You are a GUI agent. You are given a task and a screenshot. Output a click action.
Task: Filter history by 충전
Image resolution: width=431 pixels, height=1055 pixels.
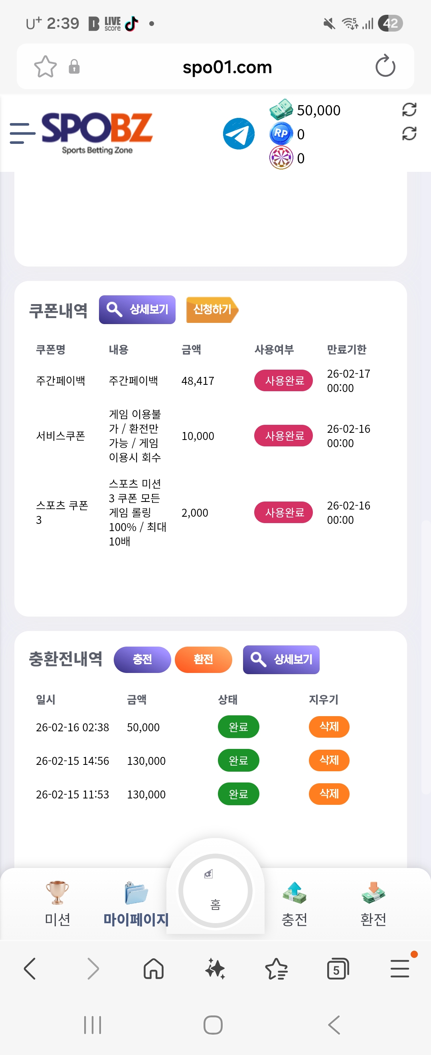[x=142, y=659]
